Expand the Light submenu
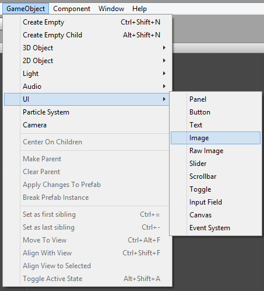 87,74
